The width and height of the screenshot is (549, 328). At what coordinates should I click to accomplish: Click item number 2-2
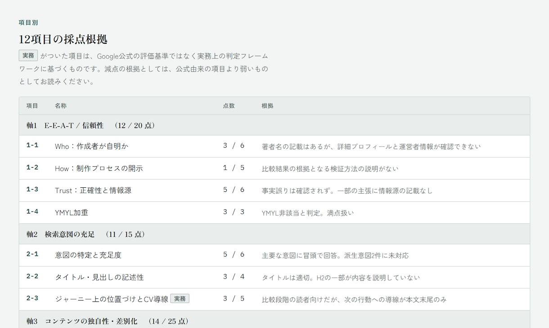32,276
